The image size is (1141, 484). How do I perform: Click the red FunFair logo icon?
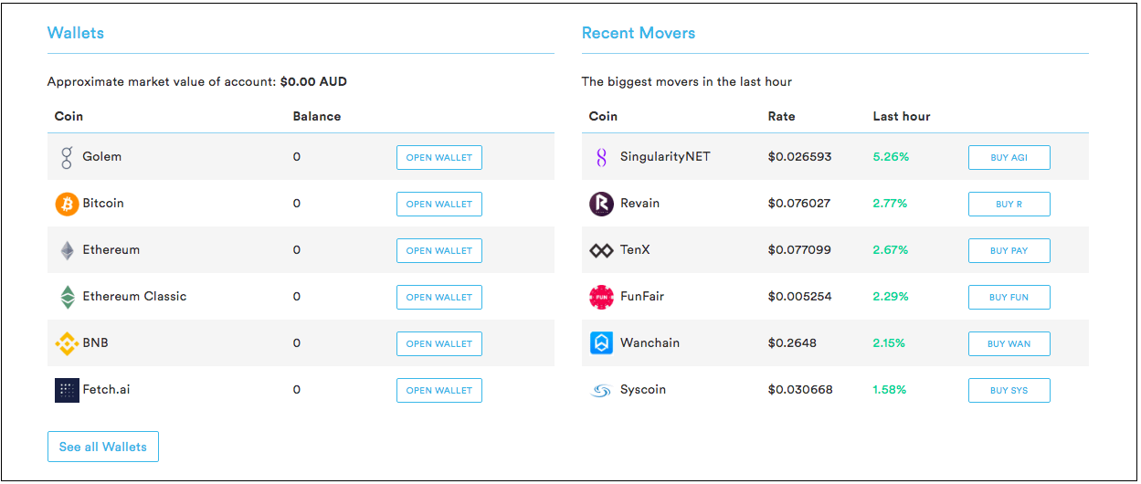tap(601, 297)
